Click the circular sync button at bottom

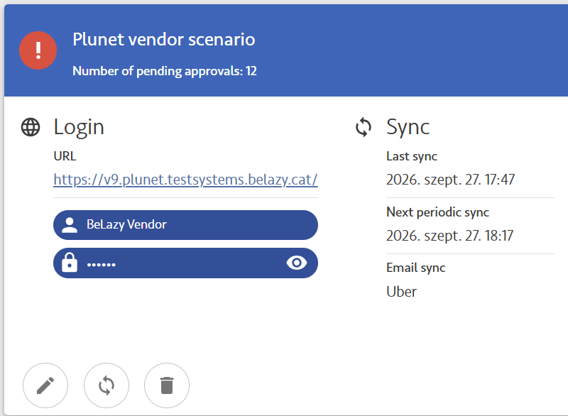point(106,385)
